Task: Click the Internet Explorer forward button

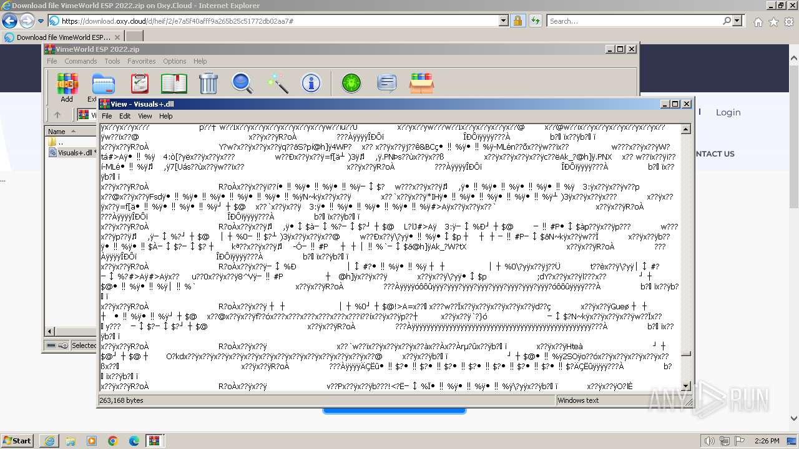Action: [27, 21]
